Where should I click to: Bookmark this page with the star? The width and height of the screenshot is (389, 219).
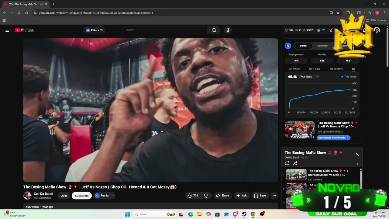point(338,13)
